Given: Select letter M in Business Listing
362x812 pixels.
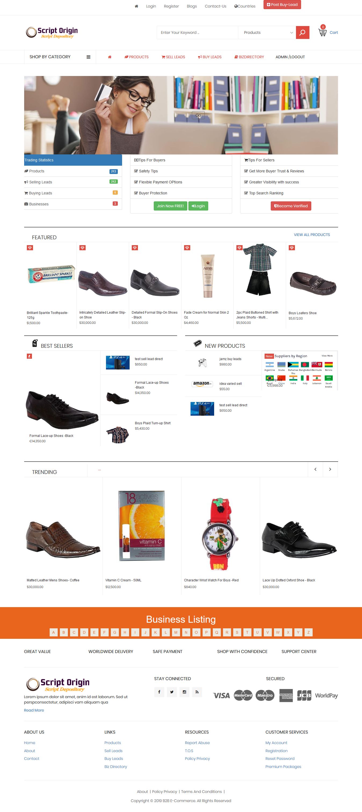Looking at the screenshot, I should pos(176,632).
